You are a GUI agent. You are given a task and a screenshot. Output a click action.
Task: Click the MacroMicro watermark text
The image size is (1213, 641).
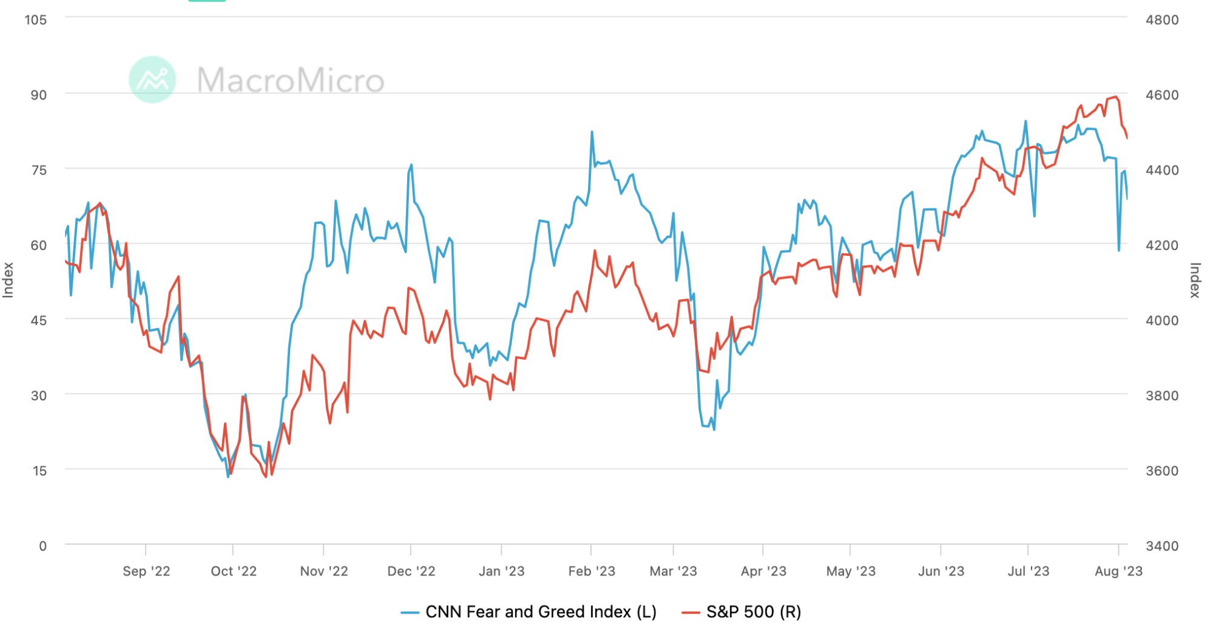(291, 80)
